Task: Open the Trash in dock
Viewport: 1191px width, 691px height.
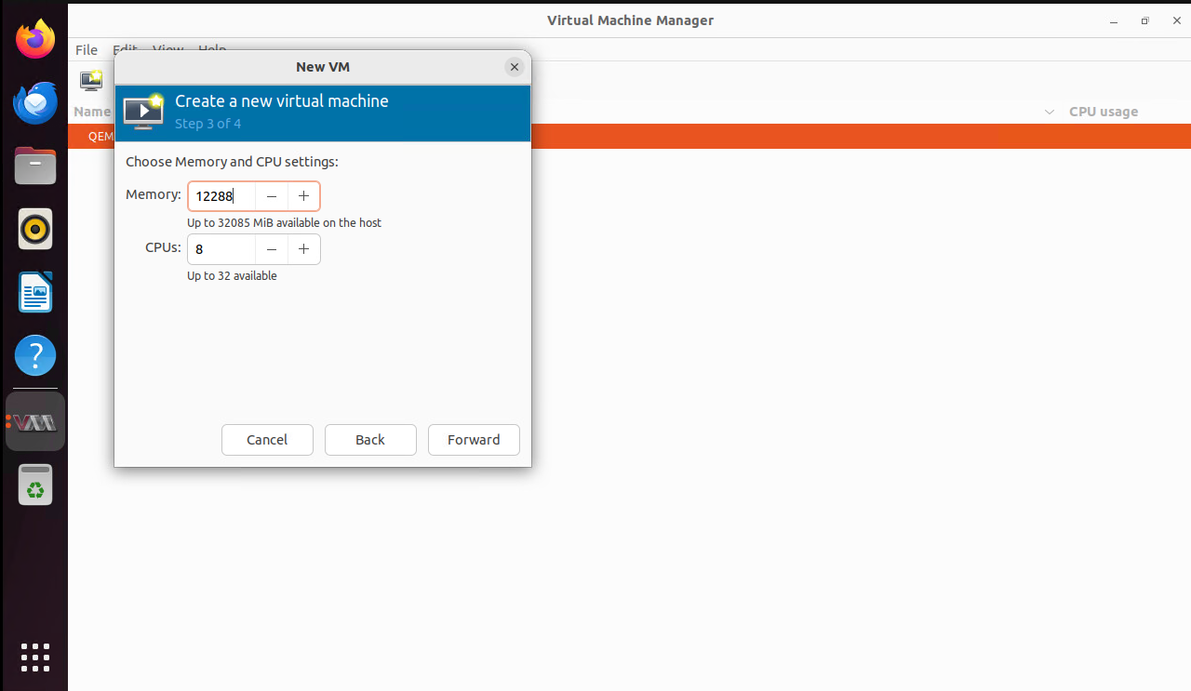Action: point(35,485)
